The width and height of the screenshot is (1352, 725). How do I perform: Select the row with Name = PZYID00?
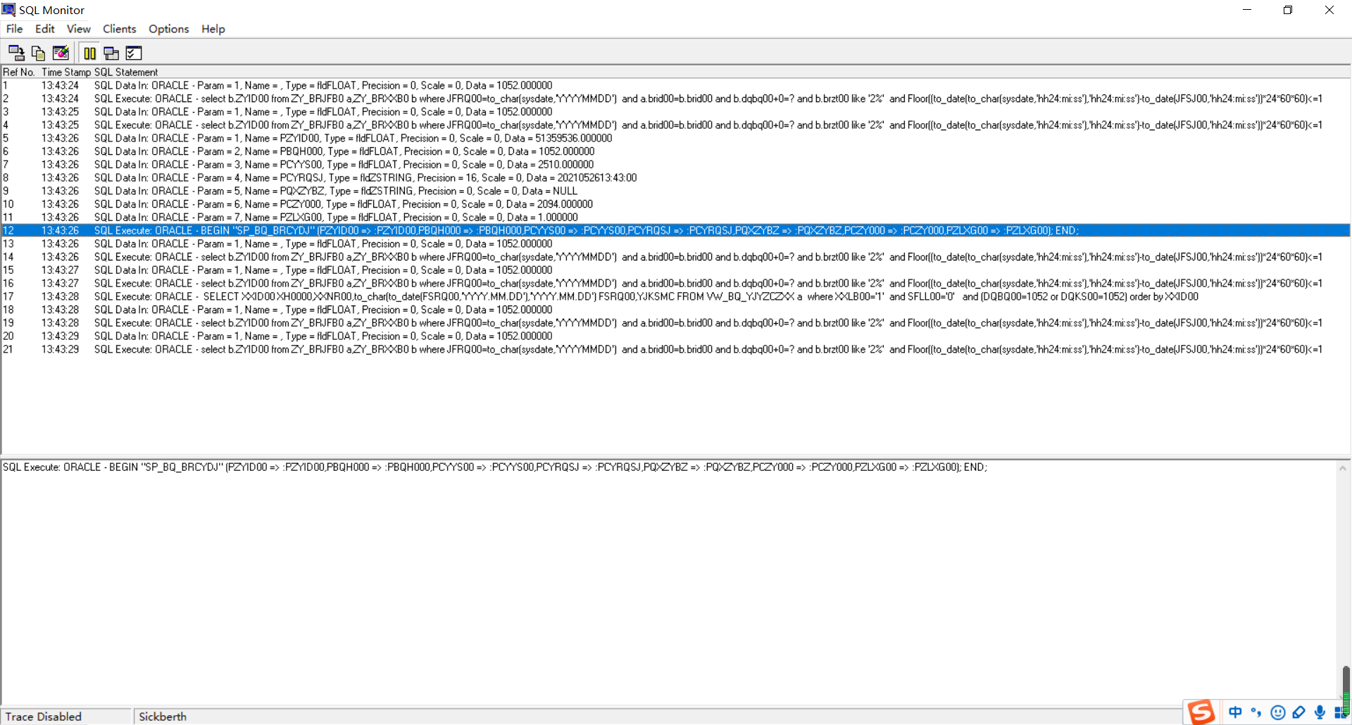(x=675, y=138)
